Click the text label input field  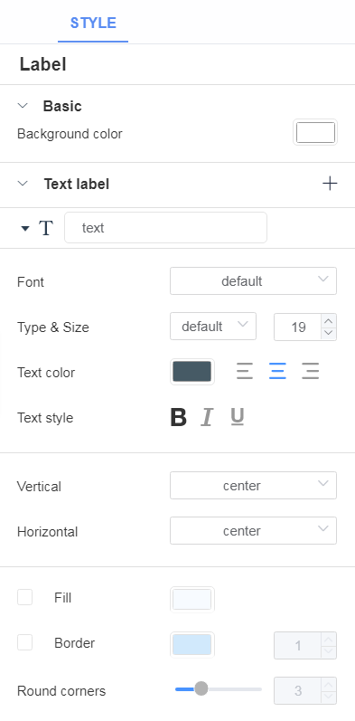pyautogui.click(x=165, y=228)
